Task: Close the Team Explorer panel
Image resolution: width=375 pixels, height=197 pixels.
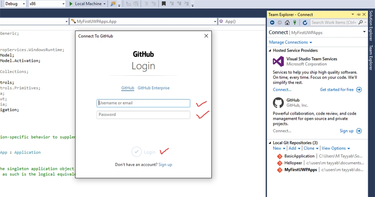Action: click(x=364, y=15)
